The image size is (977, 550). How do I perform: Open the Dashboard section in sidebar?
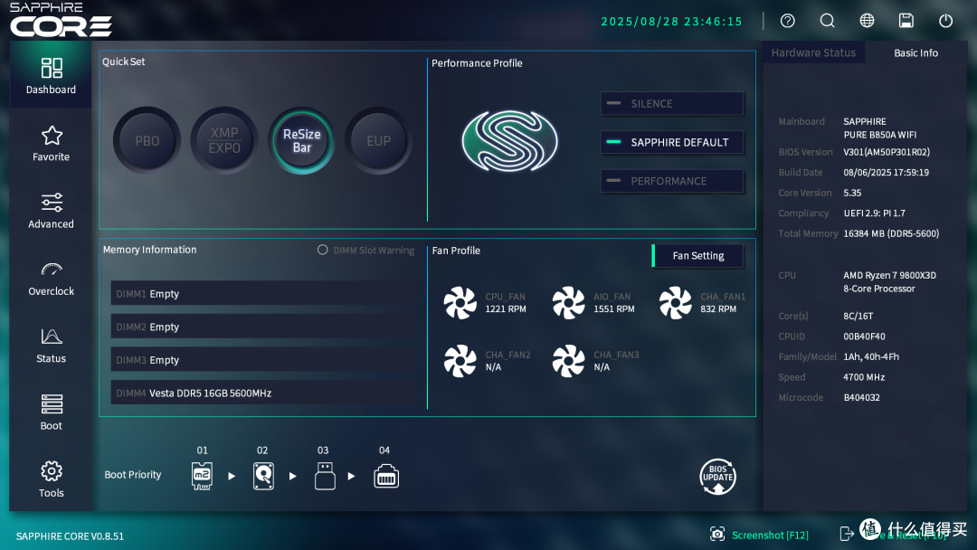coord(51,76)
